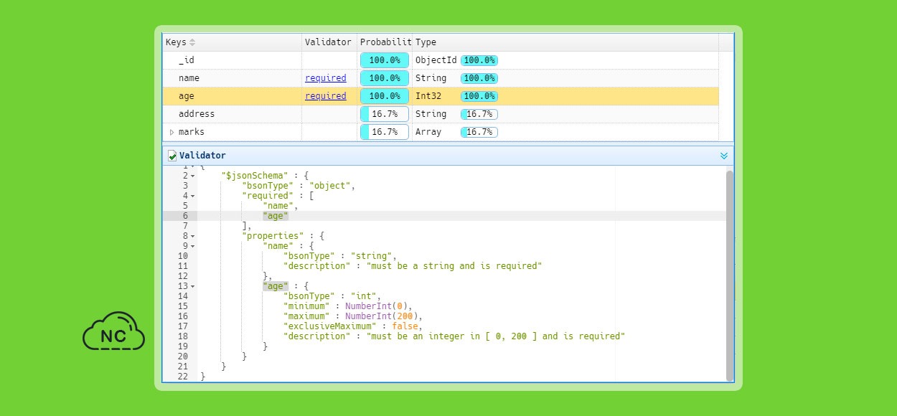
Task: Click "bsonType" : "string" on line 10
Action: click(340, 256)
